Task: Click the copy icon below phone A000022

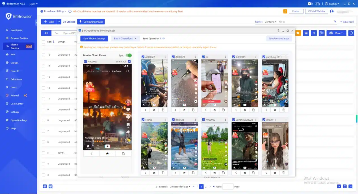Action: (163, 110)
